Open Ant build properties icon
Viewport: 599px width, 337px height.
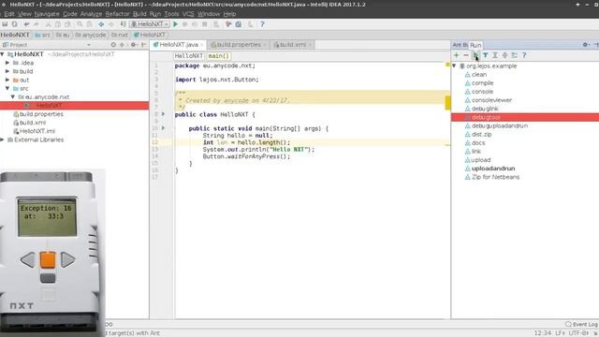click(x=515, y=55)
